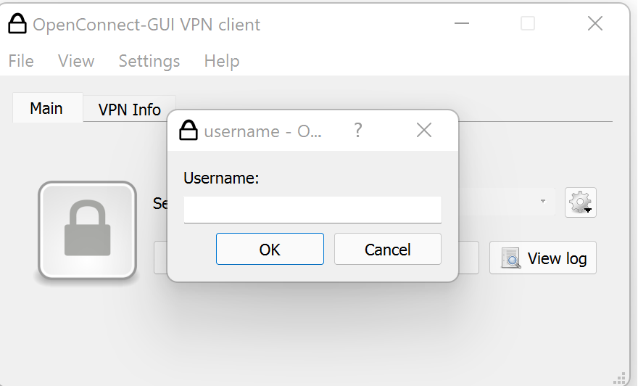Click the large gray padlock status icon
The height and width of the screenshot is (386, 638).
pos(88,230)
